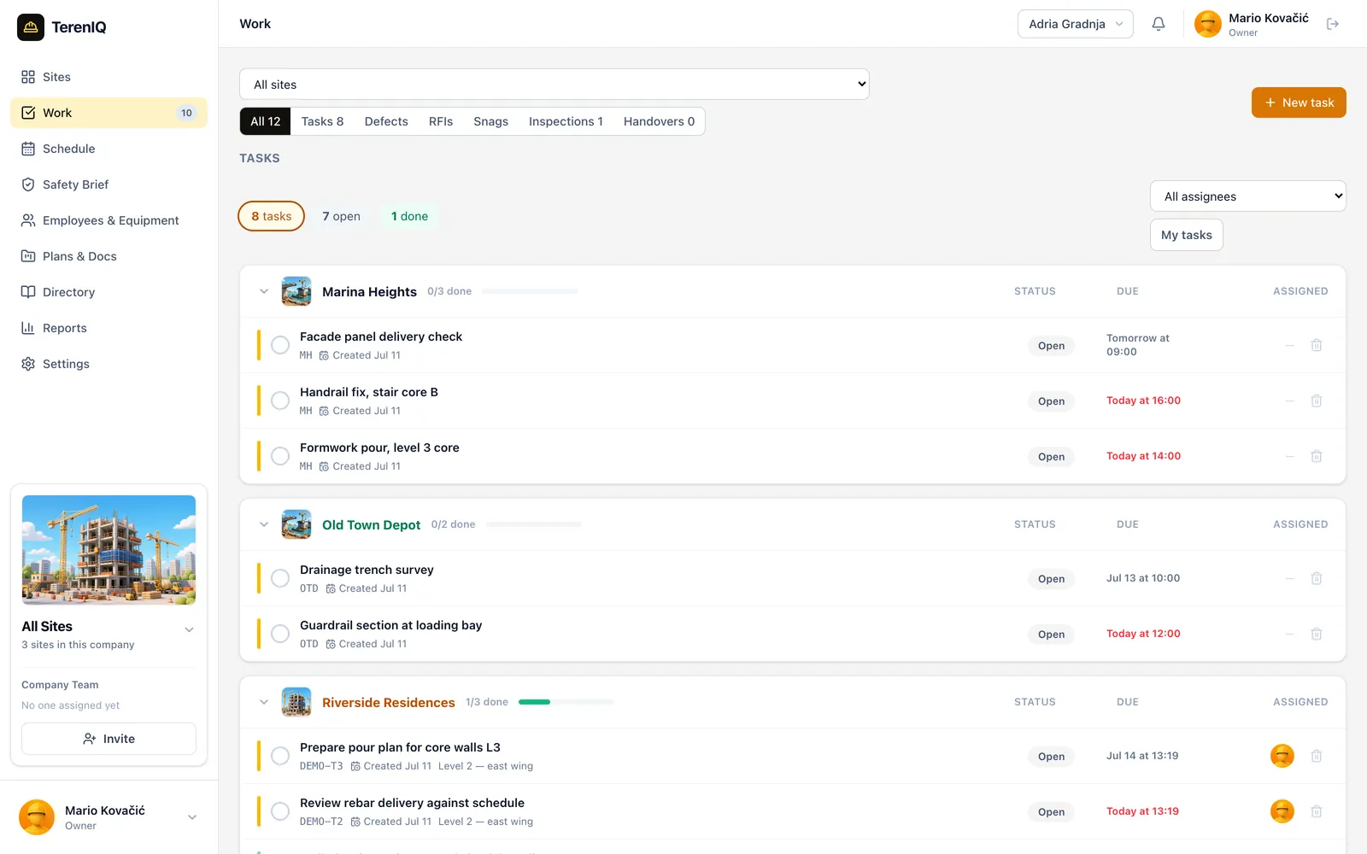Mark Prepare pour plan for core walls done
This screenshot has height=854, width=1367.
click(x=280, y=756)
